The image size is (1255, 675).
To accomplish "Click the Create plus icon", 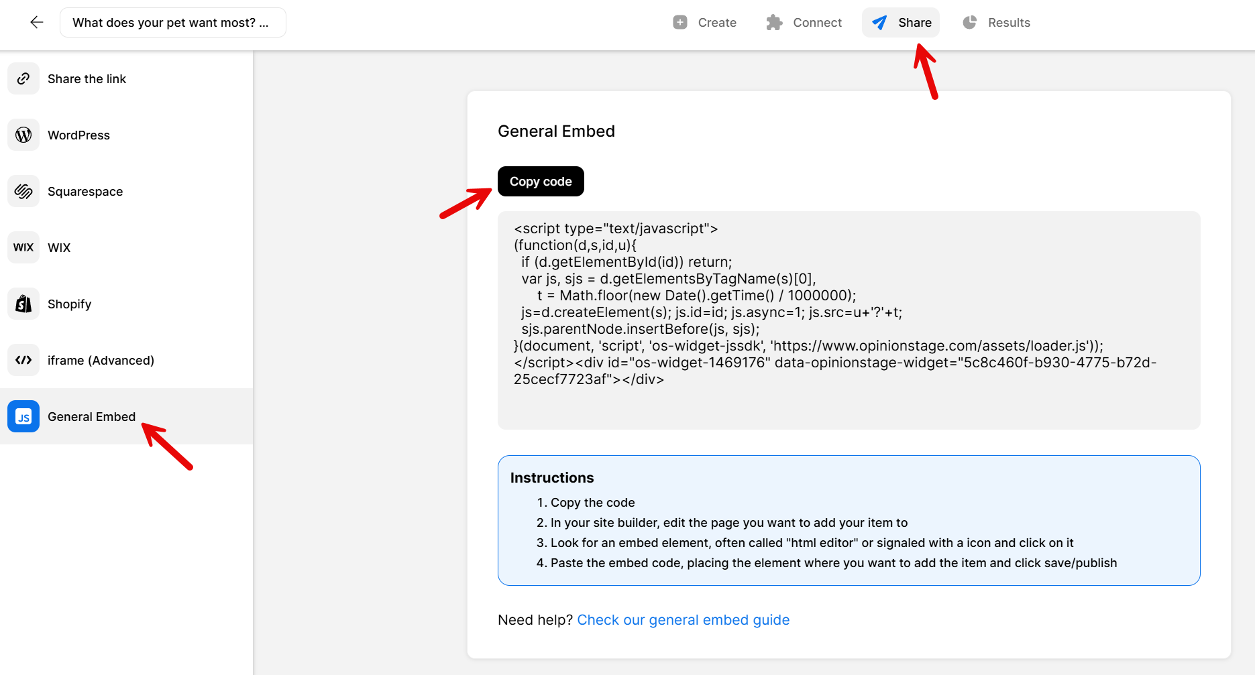I will [x=679, y=22].
